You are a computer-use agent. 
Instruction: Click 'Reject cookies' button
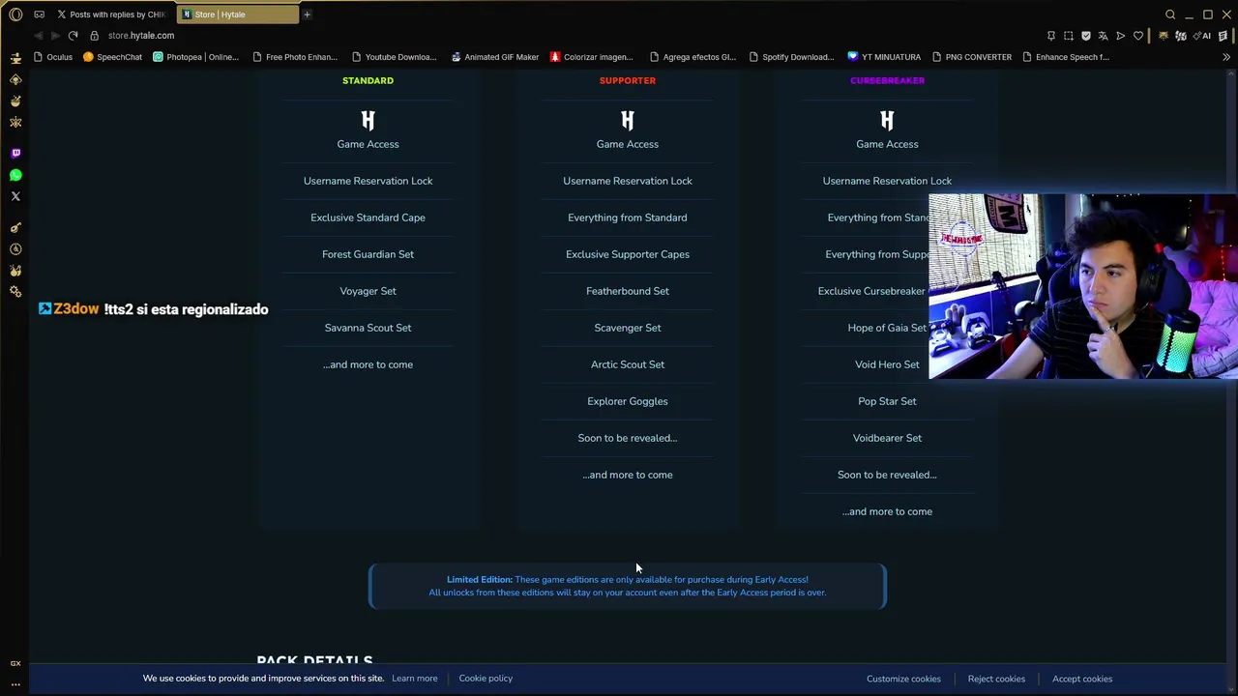[996, 679]
